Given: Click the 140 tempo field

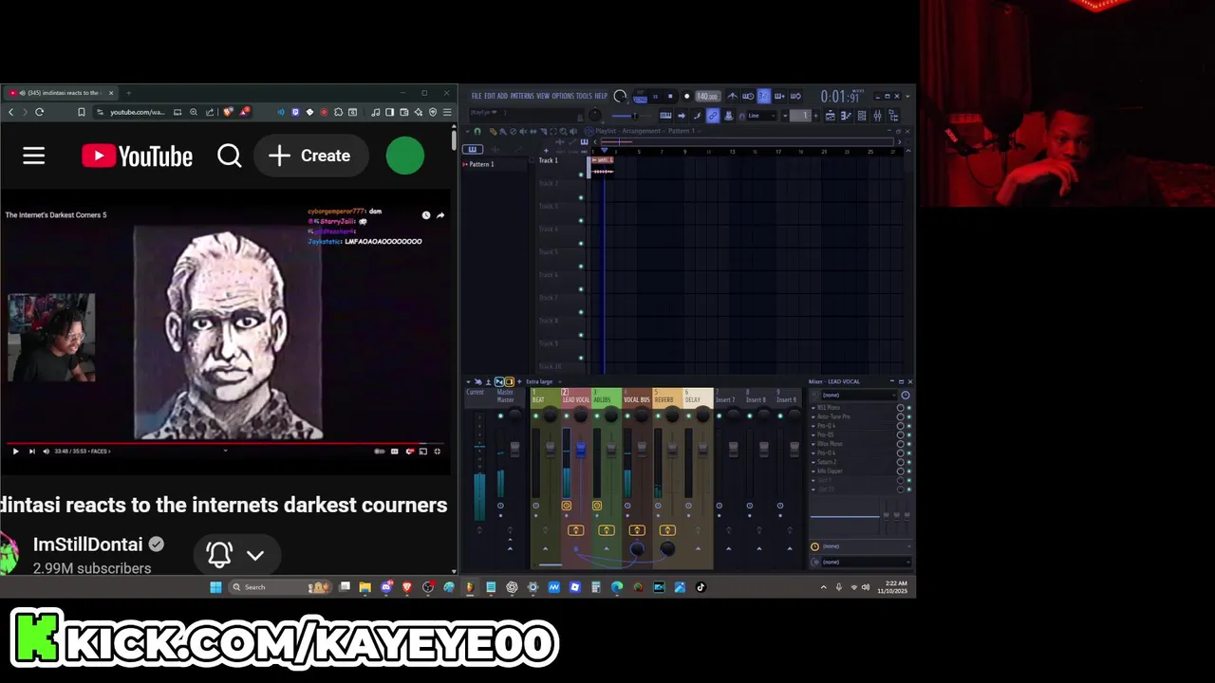Looking at the screenshot, I should click(x=708, y=96).
